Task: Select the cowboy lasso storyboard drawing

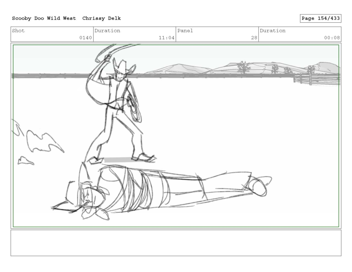Action: point(176,136)
